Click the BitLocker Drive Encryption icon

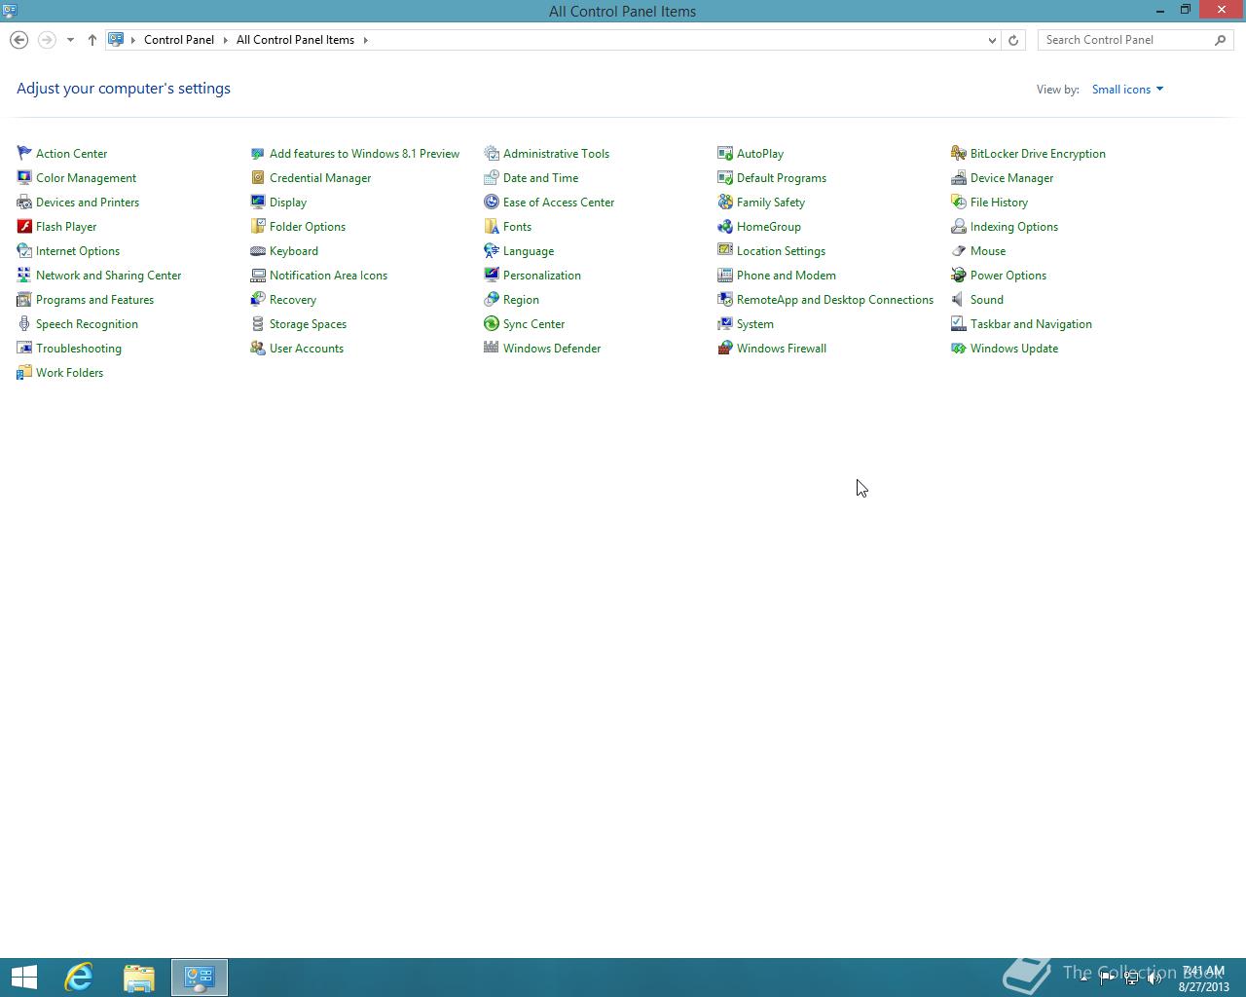(959, 154)
